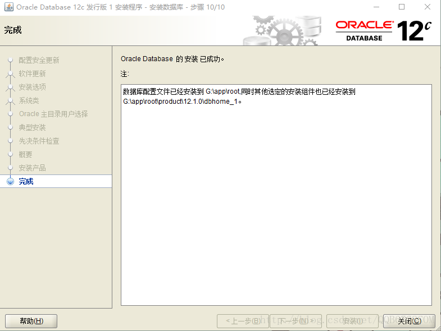Click the Oracle Database 12c logo

tap(384, 31)
